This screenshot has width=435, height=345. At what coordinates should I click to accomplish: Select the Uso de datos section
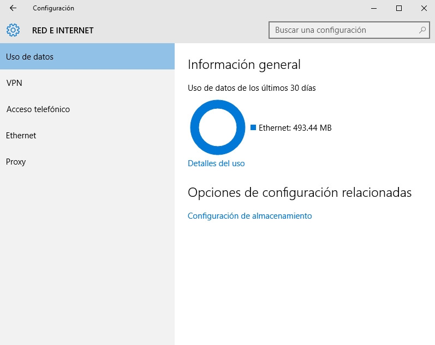click(87, 56)
